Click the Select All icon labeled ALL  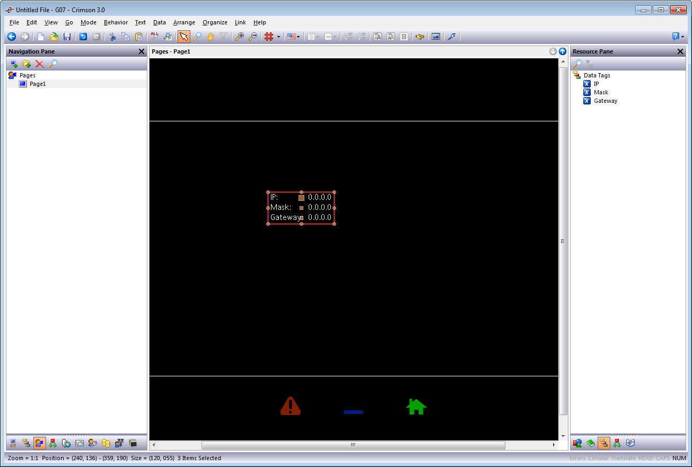tap(154, 37)
